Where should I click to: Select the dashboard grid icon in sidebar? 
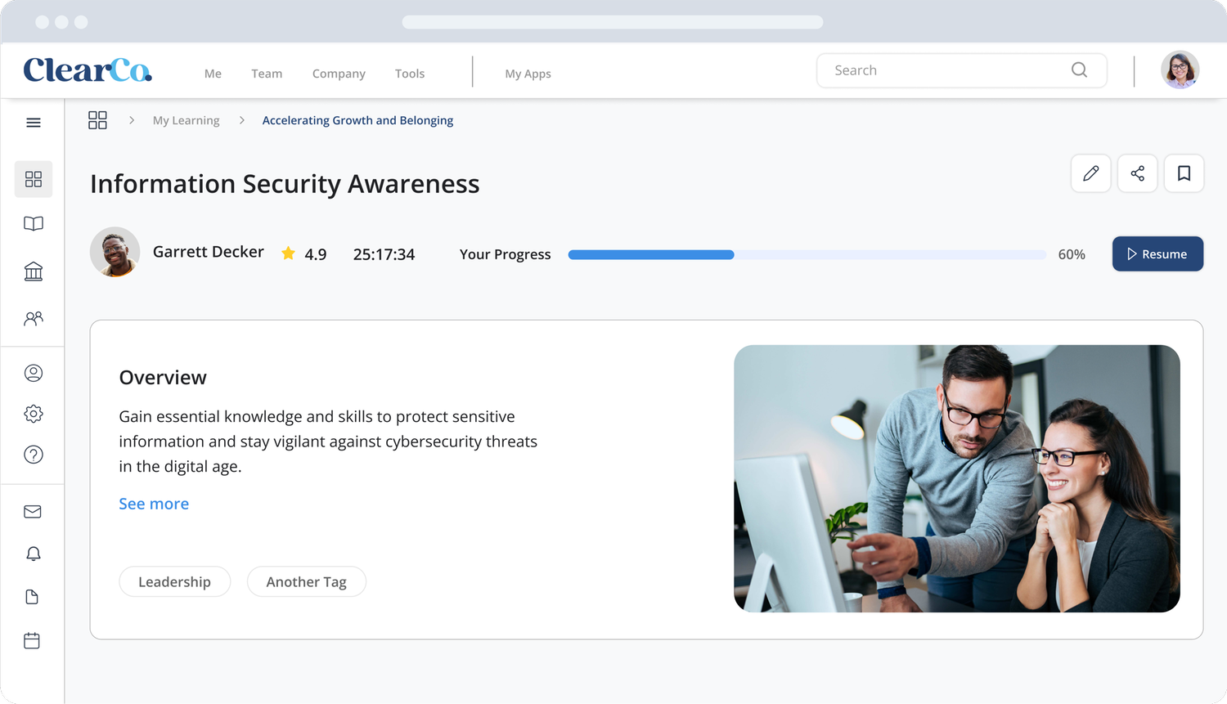coord(34,179)
